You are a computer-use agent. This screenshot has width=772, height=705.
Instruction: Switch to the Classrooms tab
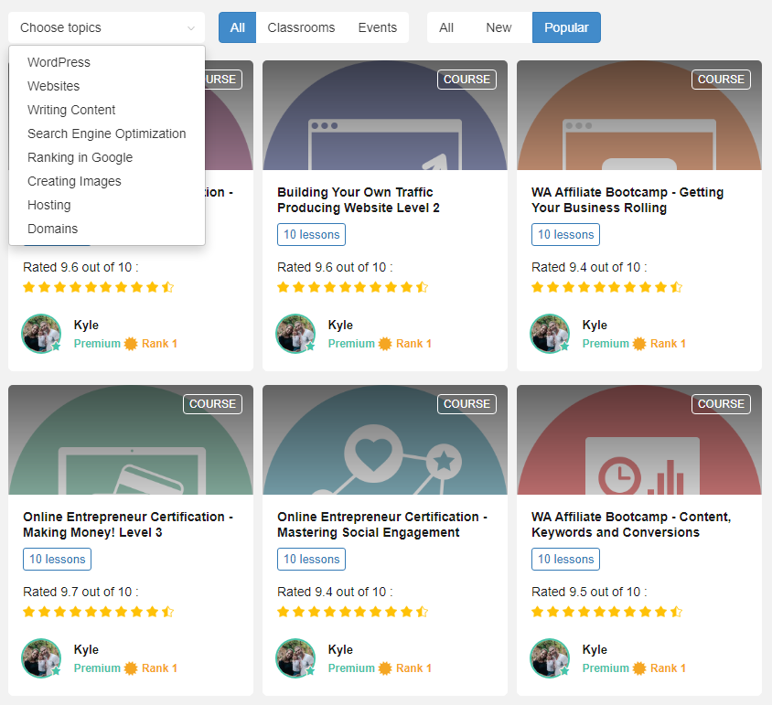tap(301, 27)
